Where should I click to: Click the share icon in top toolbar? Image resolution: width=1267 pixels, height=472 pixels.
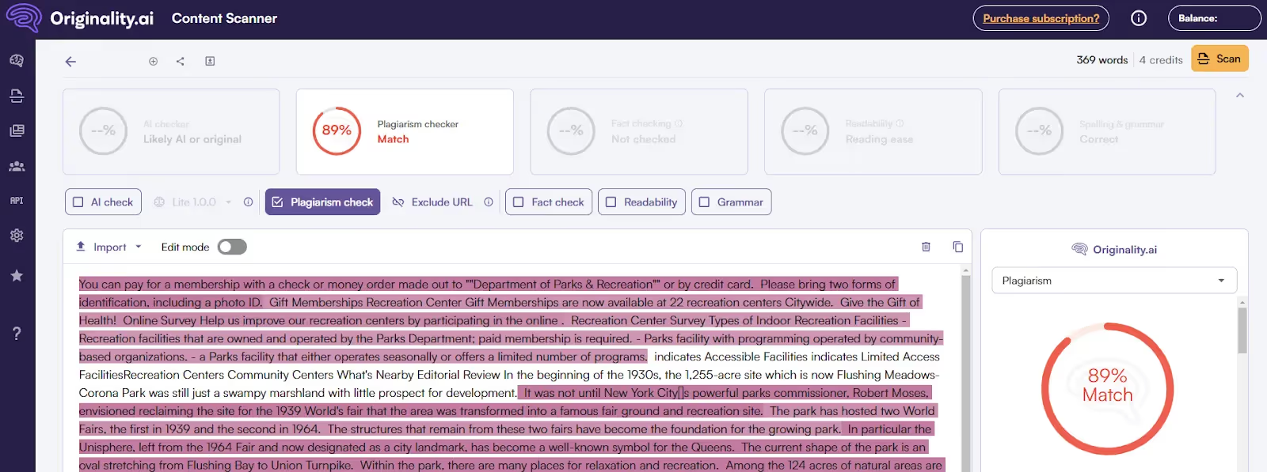pyautogui.click(x=181, y=62)
